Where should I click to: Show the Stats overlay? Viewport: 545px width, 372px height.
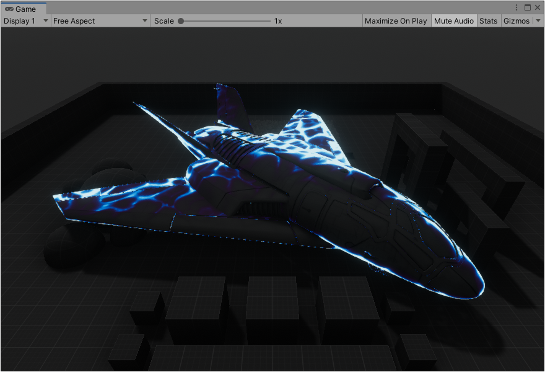coord(488,21)
